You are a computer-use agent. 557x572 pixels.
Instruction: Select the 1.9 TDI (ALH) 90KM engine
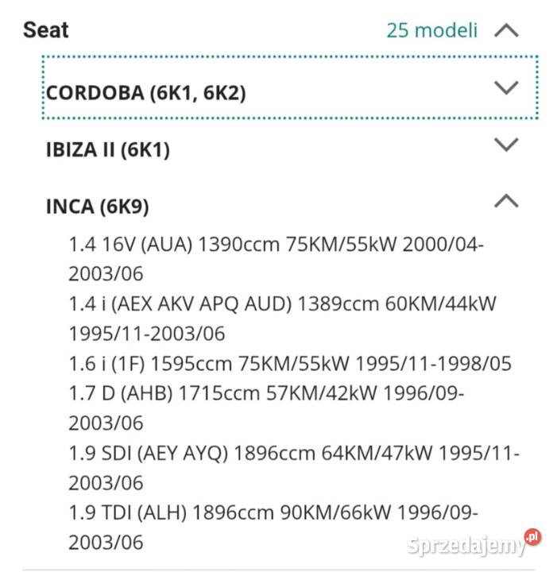[273, 513]
